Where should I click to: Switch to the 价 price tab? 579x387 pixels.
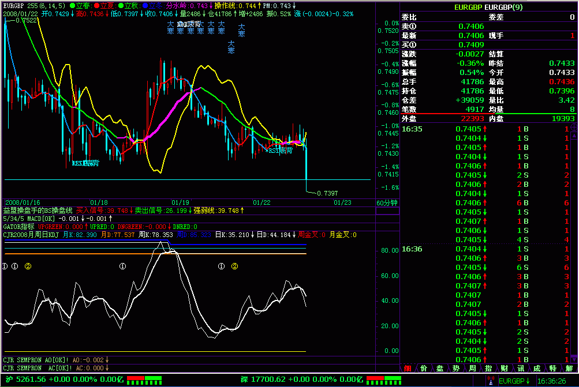point(423,368)
